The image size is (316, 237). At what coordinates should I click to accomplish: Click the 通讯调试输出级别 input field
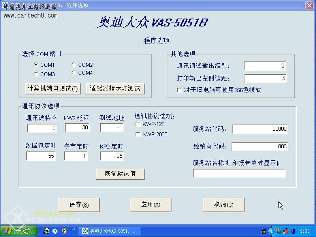click(265, 66)
